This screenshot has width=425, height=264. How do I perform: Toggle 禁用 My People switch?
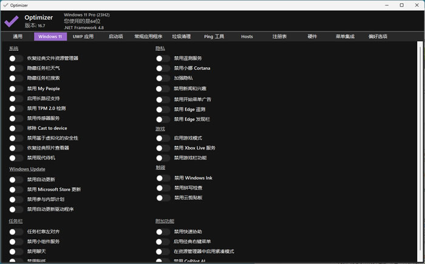[16, 88]
